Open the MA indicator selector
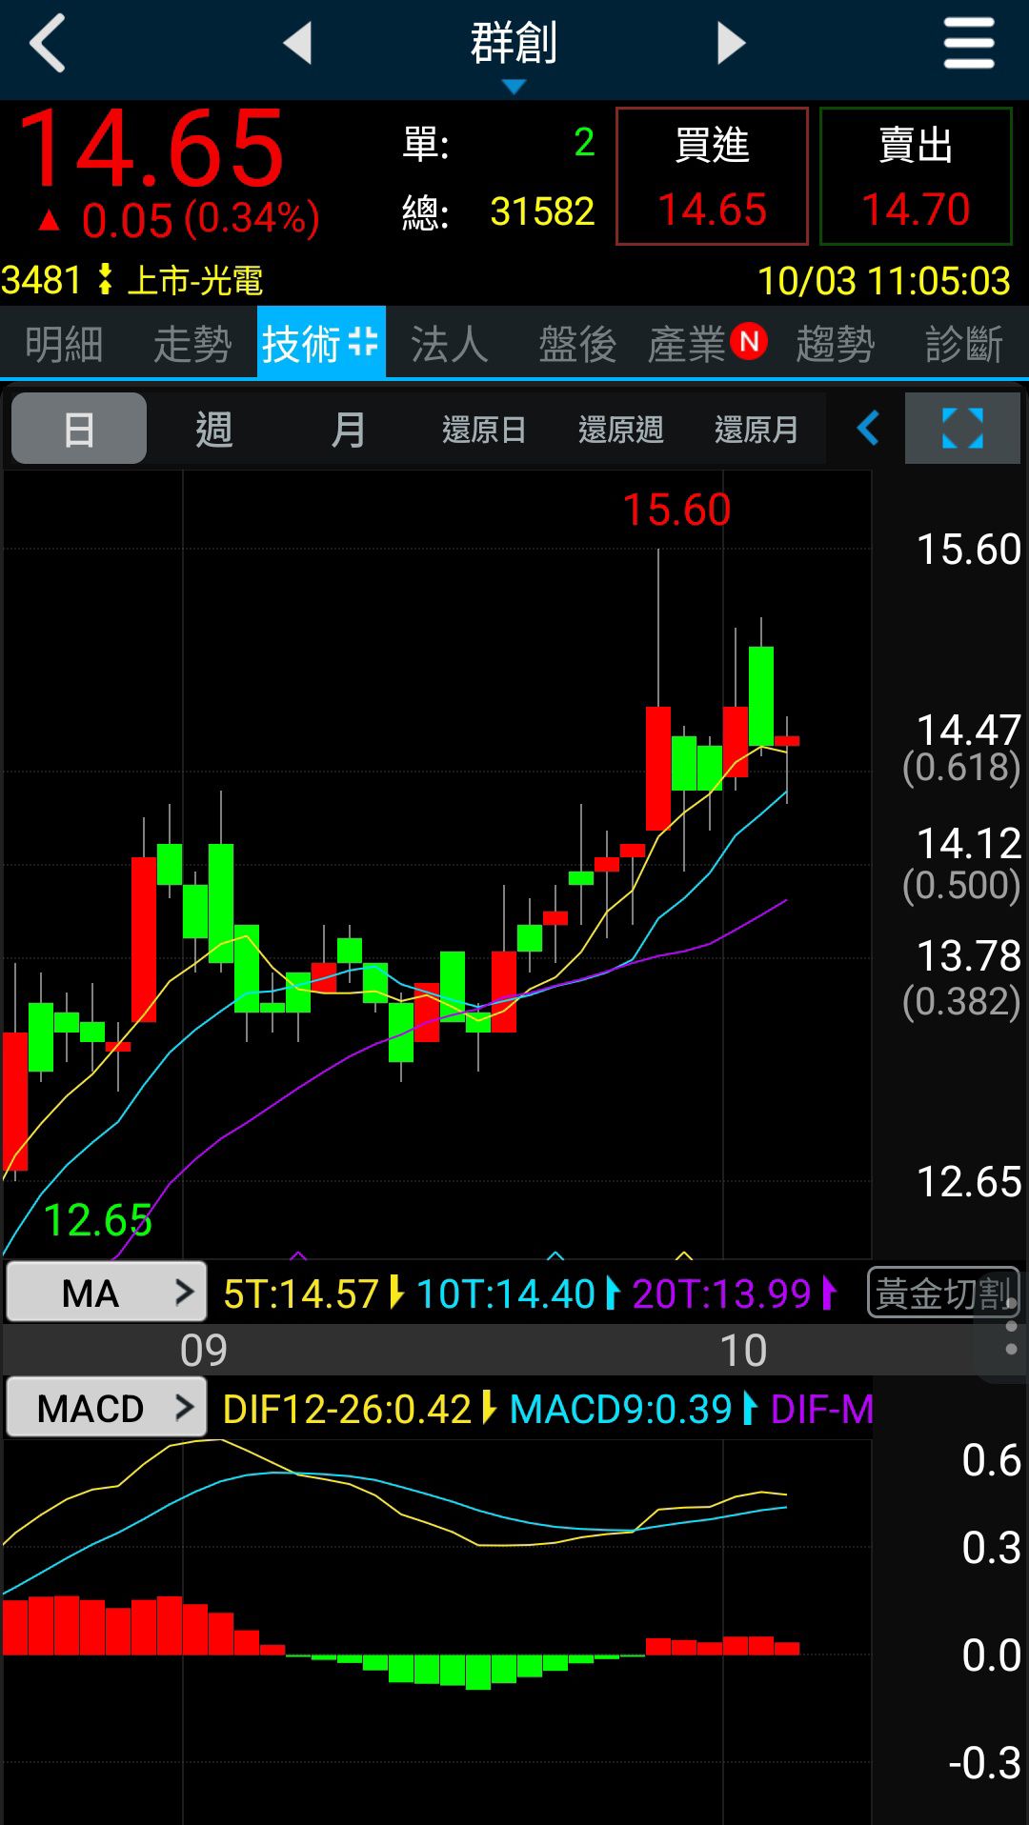Viewport: 1029px width, 1825px height. pos(107,1293)
